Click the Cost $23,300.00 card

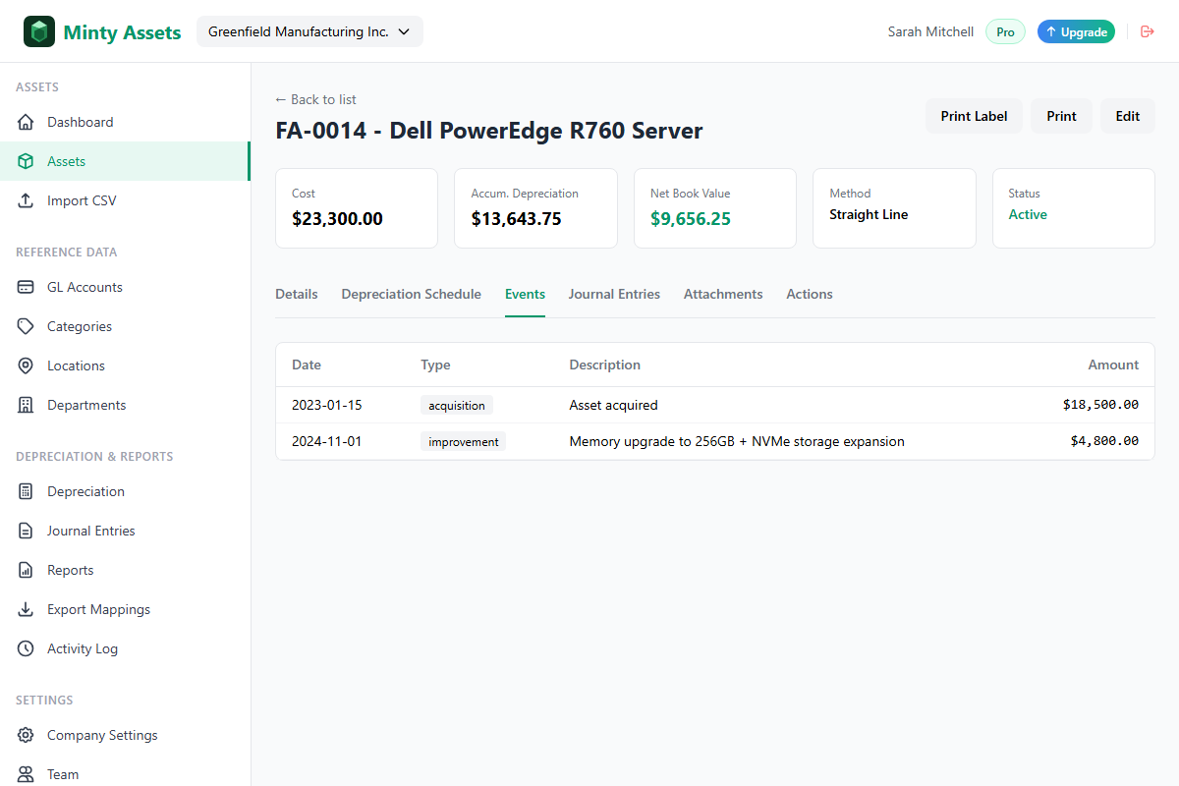click(x=357, y=208)
